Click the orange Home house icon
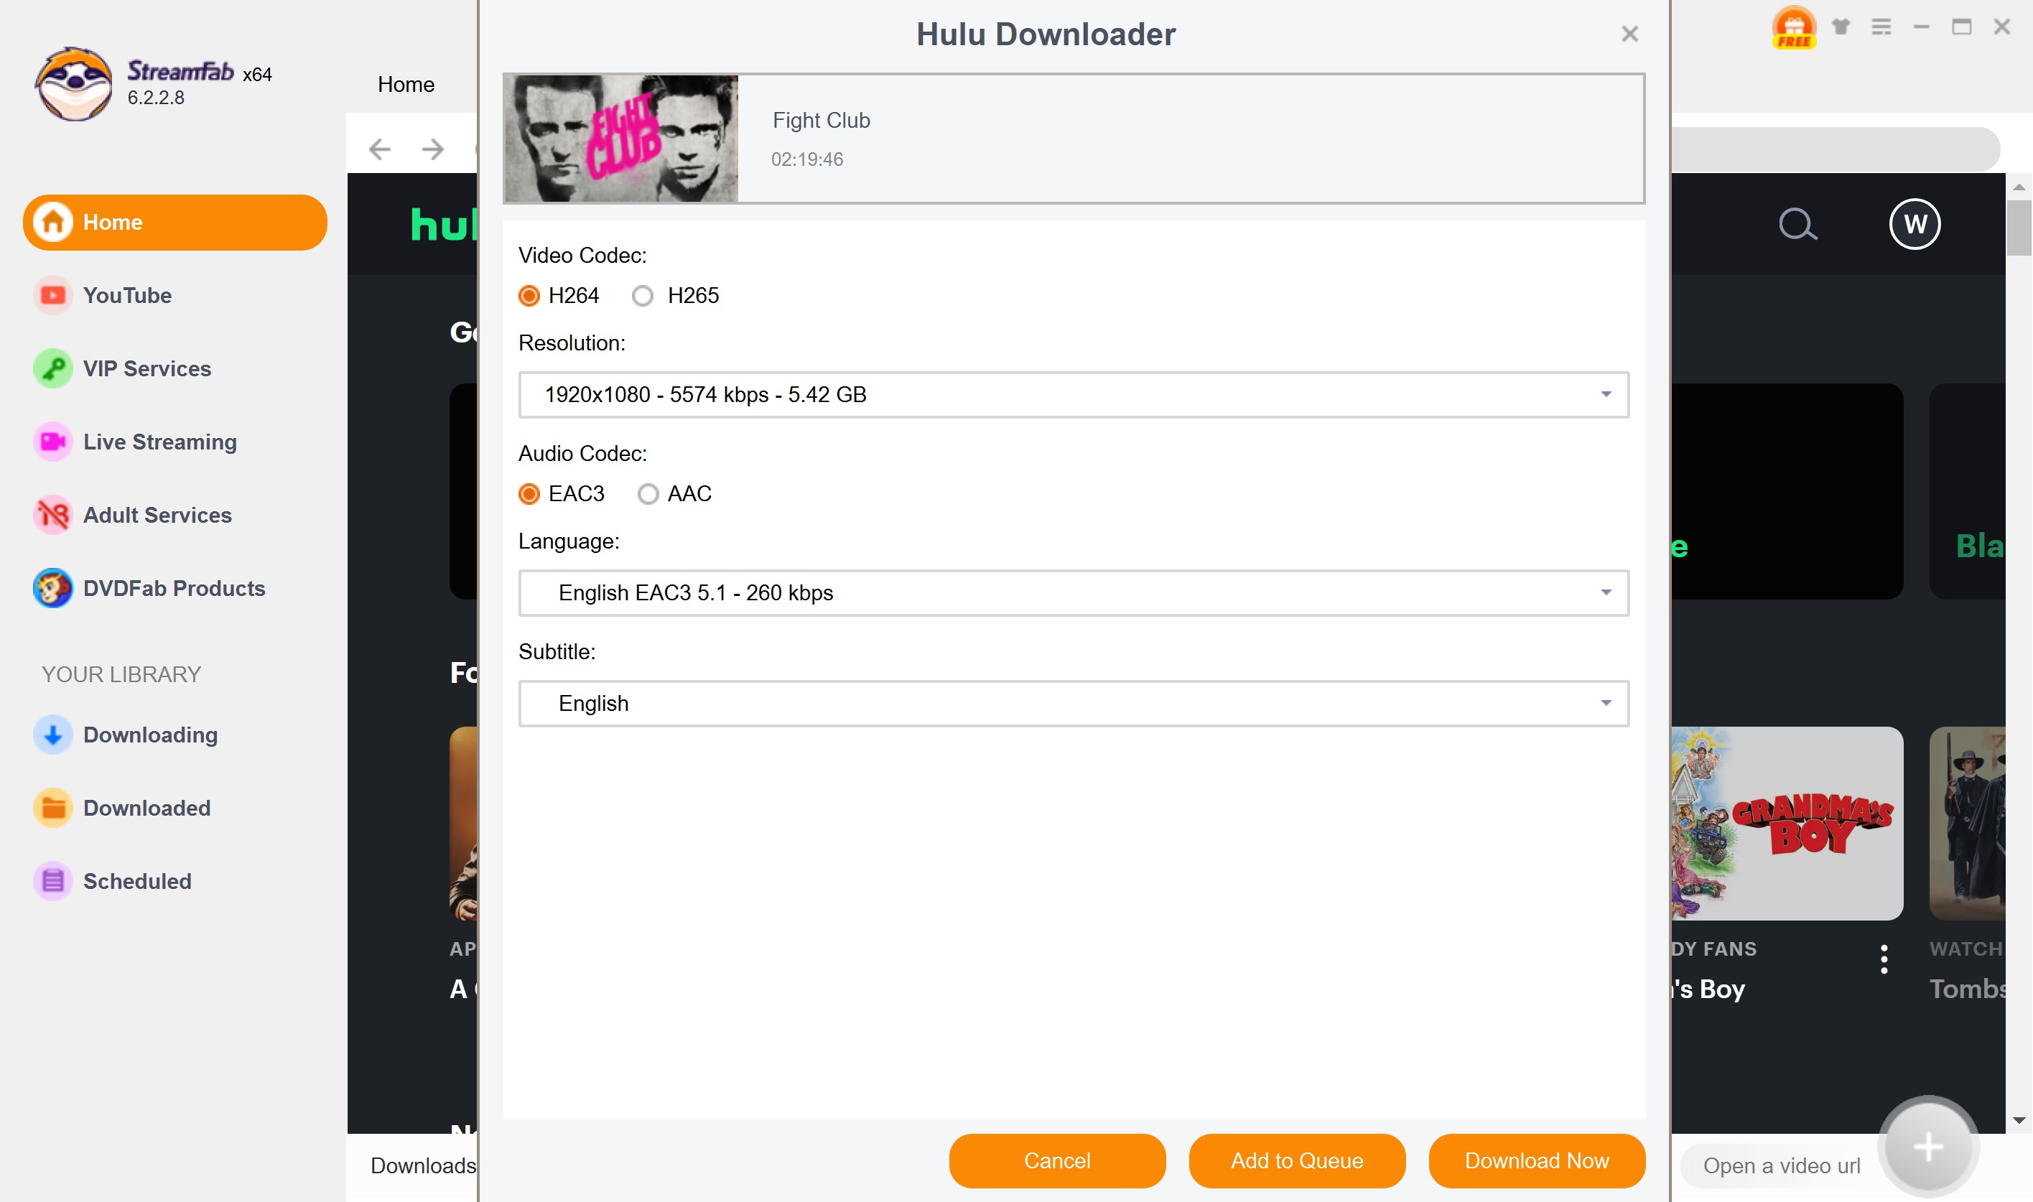Image resolution: width=2033 pixels, height=1202 pixels. click(53, 222)
